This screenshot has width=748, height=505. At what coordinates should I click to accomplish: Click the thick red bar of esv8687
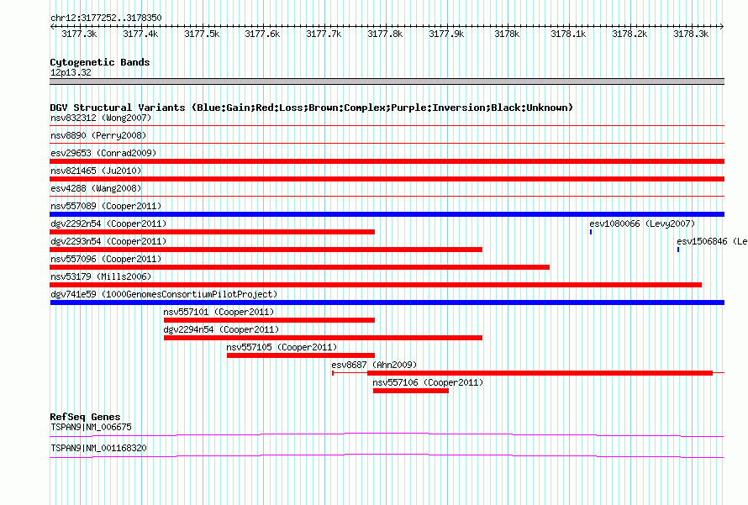(540, 373)
